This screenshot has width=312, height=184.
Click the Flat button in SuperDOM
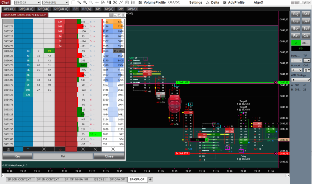pyautogui.click(x=63, y=156)
